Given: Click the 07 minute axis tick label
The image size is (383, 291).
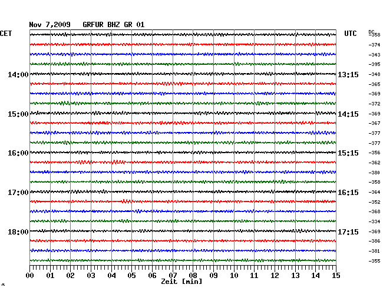Looking at the screenshot, I should coord(173,276).
